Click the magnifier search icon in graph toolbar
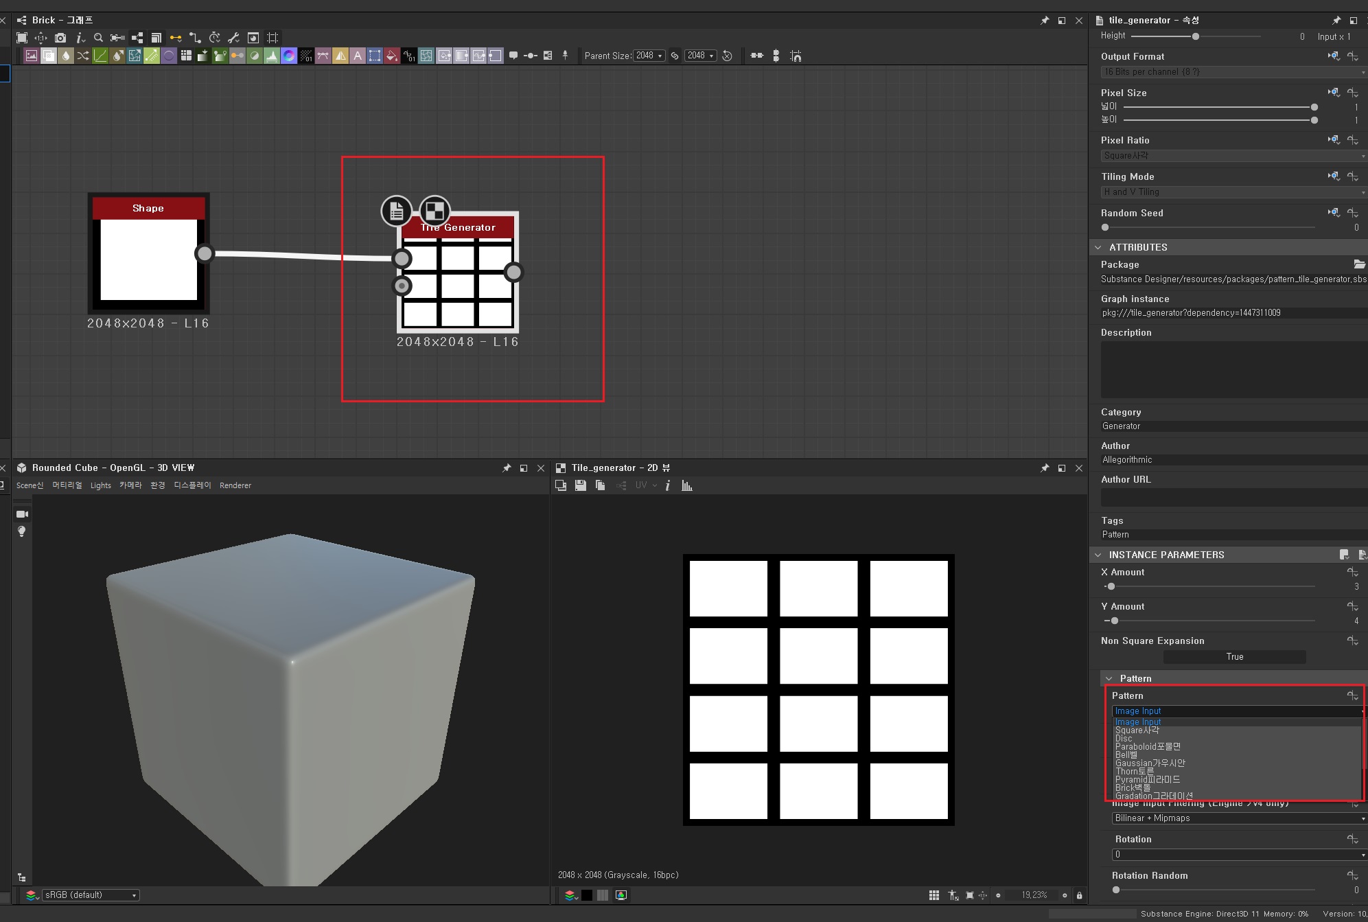The height and width of the screenshot is (922, 1368). (x=98, y=38)
